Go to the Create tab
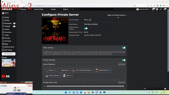Screen dimensions: 169x95 [x=53, y=9]
